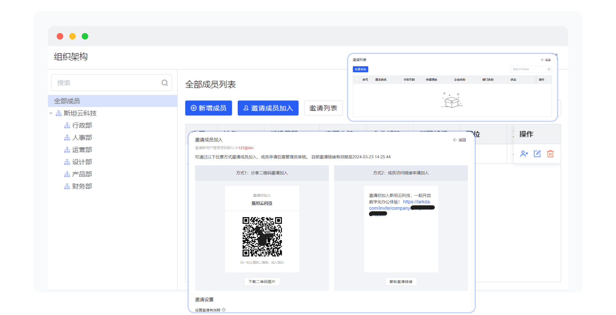Click the 批量审批 button in 邀请列表
The height and width of the screenshot is (315, 616).
click(360, 69)
